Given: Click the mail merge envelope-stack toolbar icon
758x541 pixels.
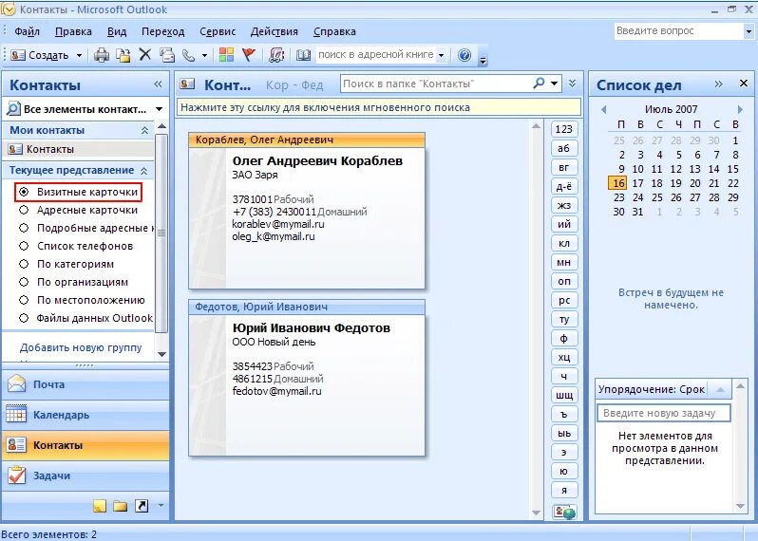Looking at the screenshot, I should tap(167, 55).
